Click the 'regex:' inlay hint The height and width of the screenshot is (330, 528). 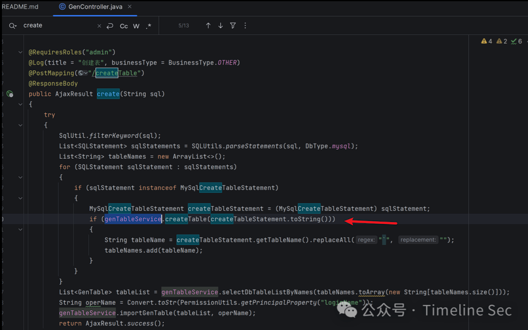[366, 240]
